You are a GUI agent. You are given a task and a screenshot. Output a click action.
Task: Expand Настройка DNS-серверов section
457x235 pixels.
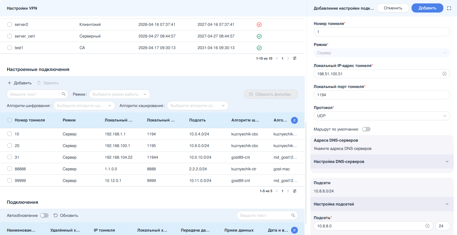coord(382,161)
